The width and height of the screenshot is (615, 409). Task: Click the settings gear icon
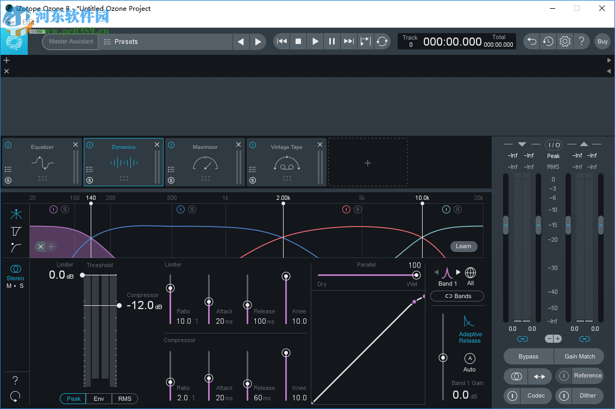click(x=564, y=41)
